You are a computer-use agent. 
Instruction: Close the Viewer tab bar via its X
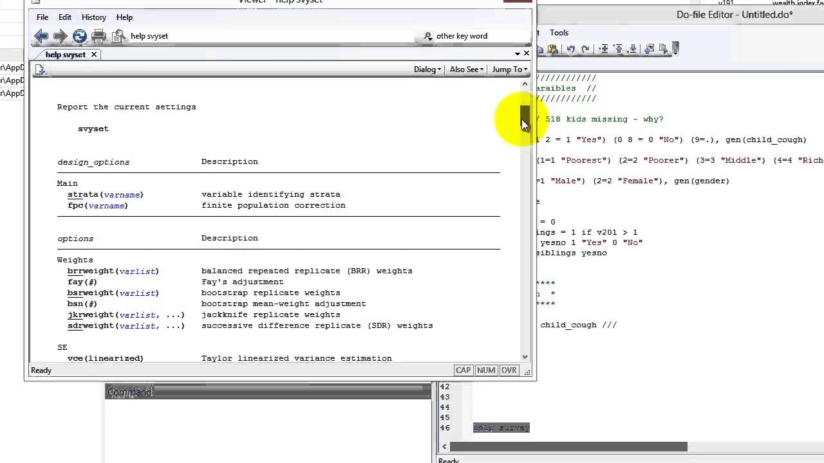click(x=527, y=53)
